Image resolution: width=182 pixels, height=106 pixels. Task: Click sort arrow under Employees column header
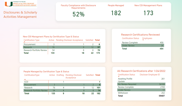tap(143, 40)
